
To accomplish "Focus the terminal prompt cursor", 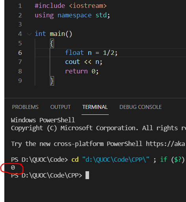I will (x=87, y=175).
